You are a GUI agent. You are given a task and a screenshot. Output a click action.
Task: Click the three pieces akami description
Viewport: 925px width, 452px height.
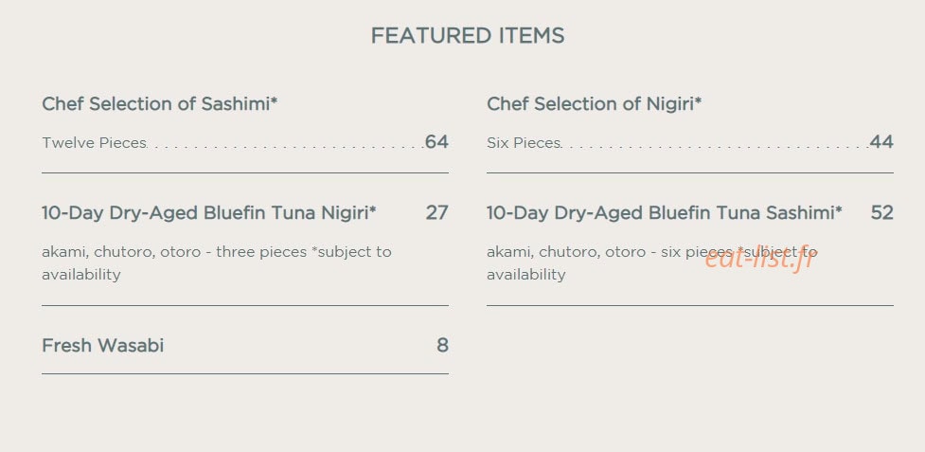[217, 263]
